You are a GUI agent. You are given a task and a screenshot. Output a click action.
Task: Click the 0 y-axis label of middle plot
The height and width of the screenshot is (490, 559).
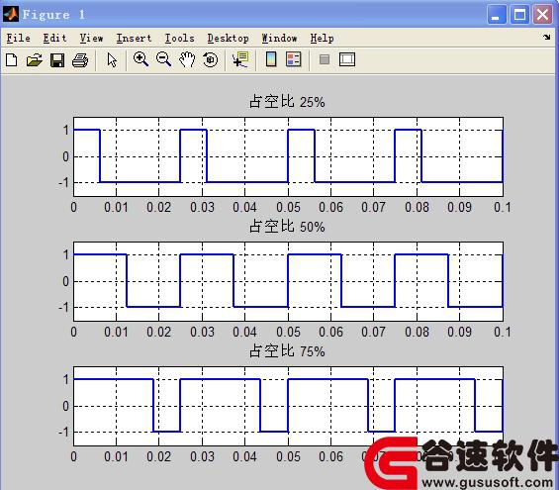tap(66, 281)
